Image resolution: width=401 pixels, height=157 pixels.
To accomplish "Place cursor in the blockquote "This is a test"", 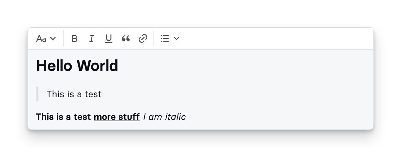I will 74,94.
